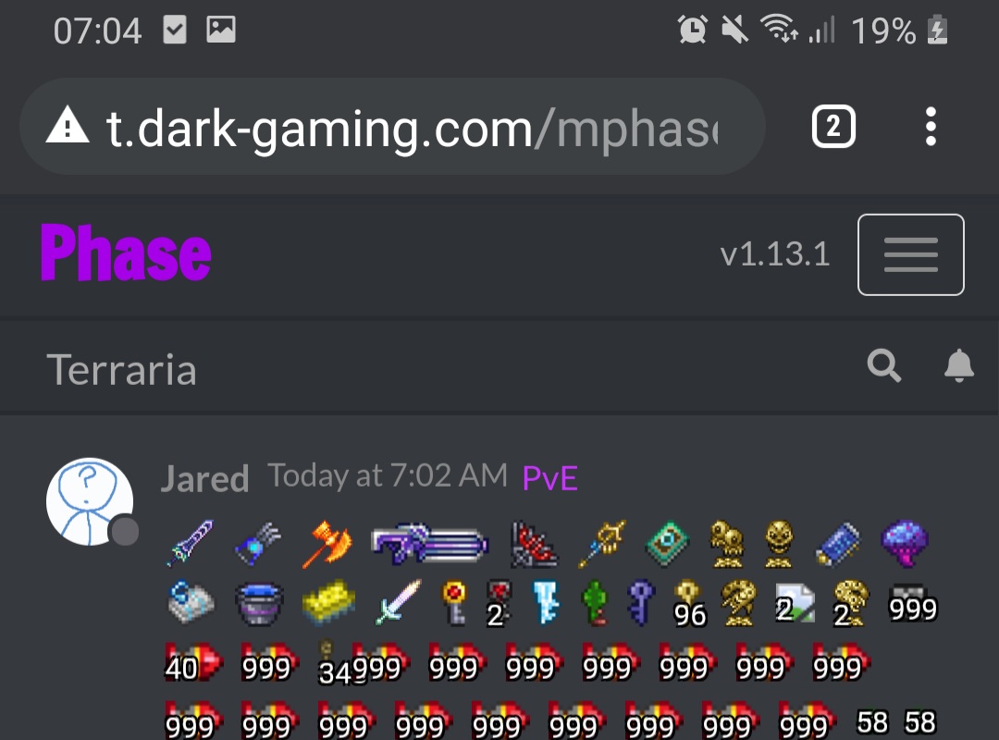Open notifications bell icon
999x740 pixels.
point(959,366)
